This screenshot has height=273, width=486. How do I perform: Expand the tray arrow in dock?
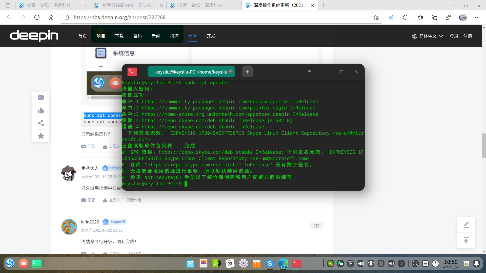click(x=401, y=264)
